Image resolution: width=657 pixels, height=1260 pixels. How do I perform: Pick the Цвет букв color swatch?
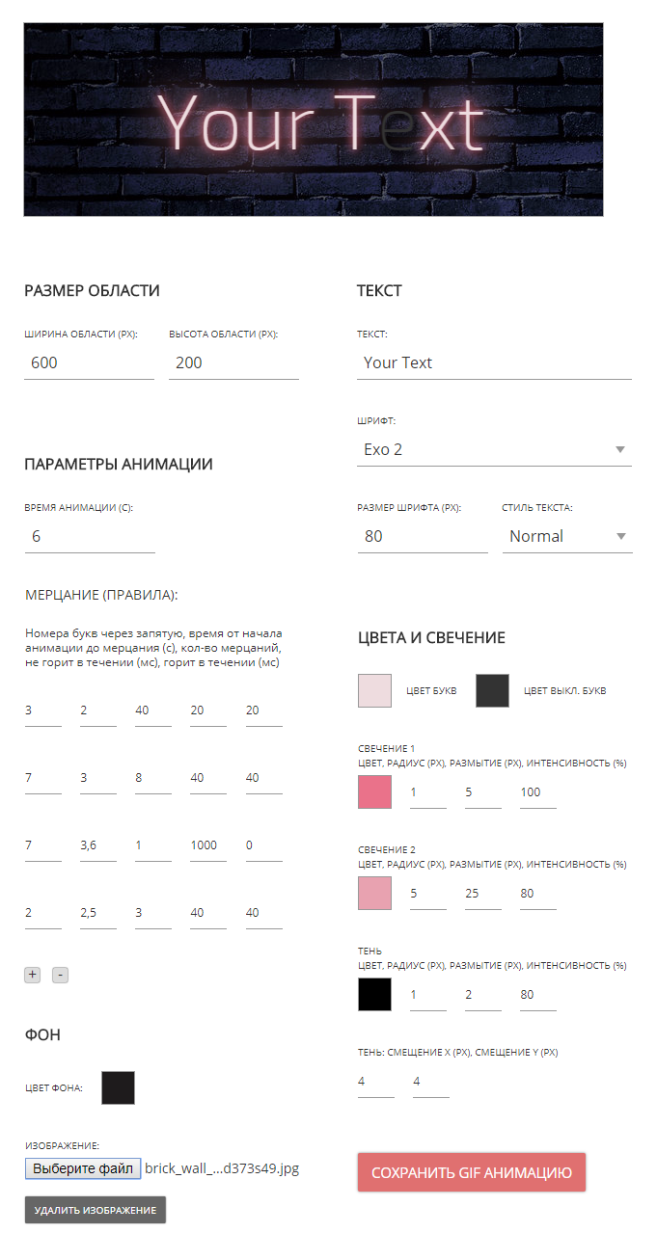click(x=374, y=691)
